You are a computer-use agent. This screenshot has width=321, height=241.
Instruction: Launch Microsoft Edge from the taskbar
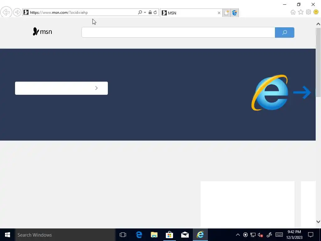(x=139, y=235)
